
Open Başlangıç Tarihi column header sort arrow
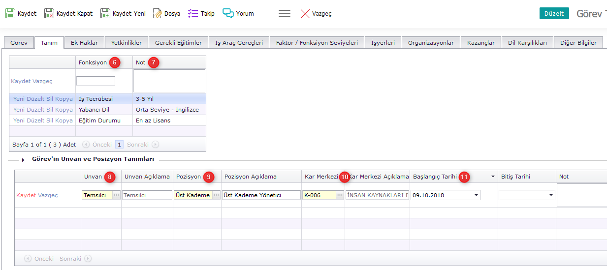click(493, 177)
